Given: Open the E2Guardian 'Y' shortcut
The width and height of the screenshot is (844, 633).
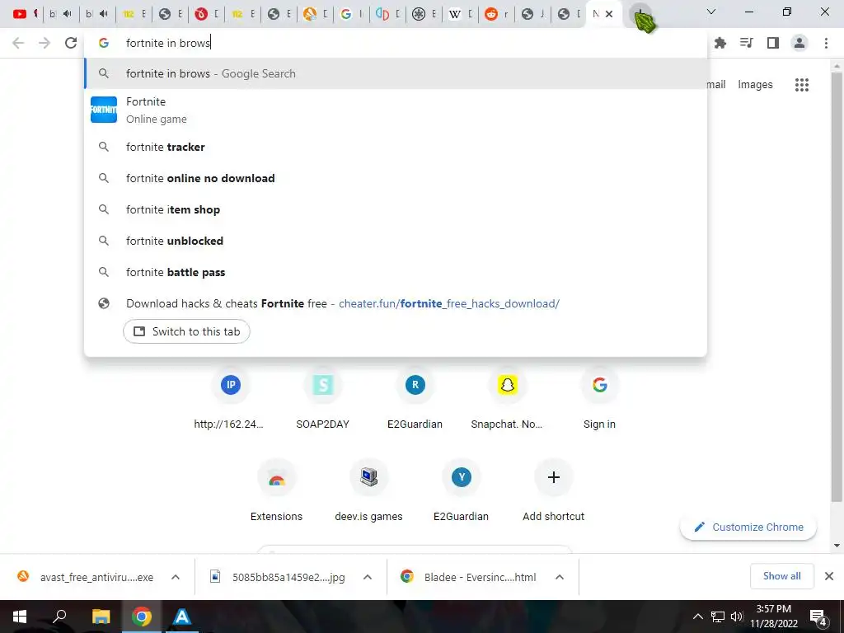Looking at the screenshot, I should pyautogui.click(x=462, y=491).
